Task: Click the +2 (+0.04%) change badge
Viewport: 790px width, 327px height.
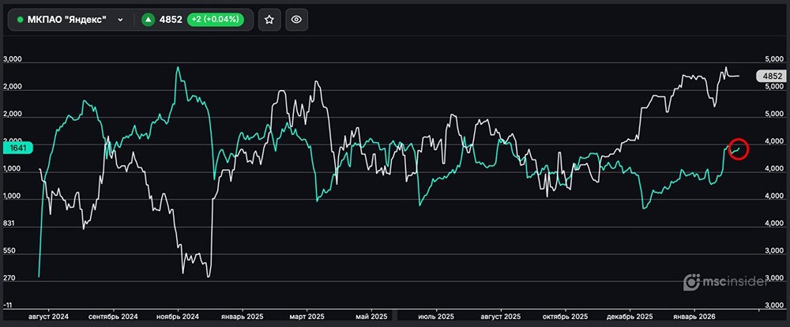Action: (x=215, y=20)
